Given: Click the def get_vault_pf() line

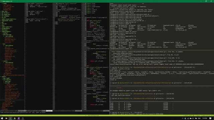Looking at the screenshot, I should pyautogui.click(x=94, y=21).
